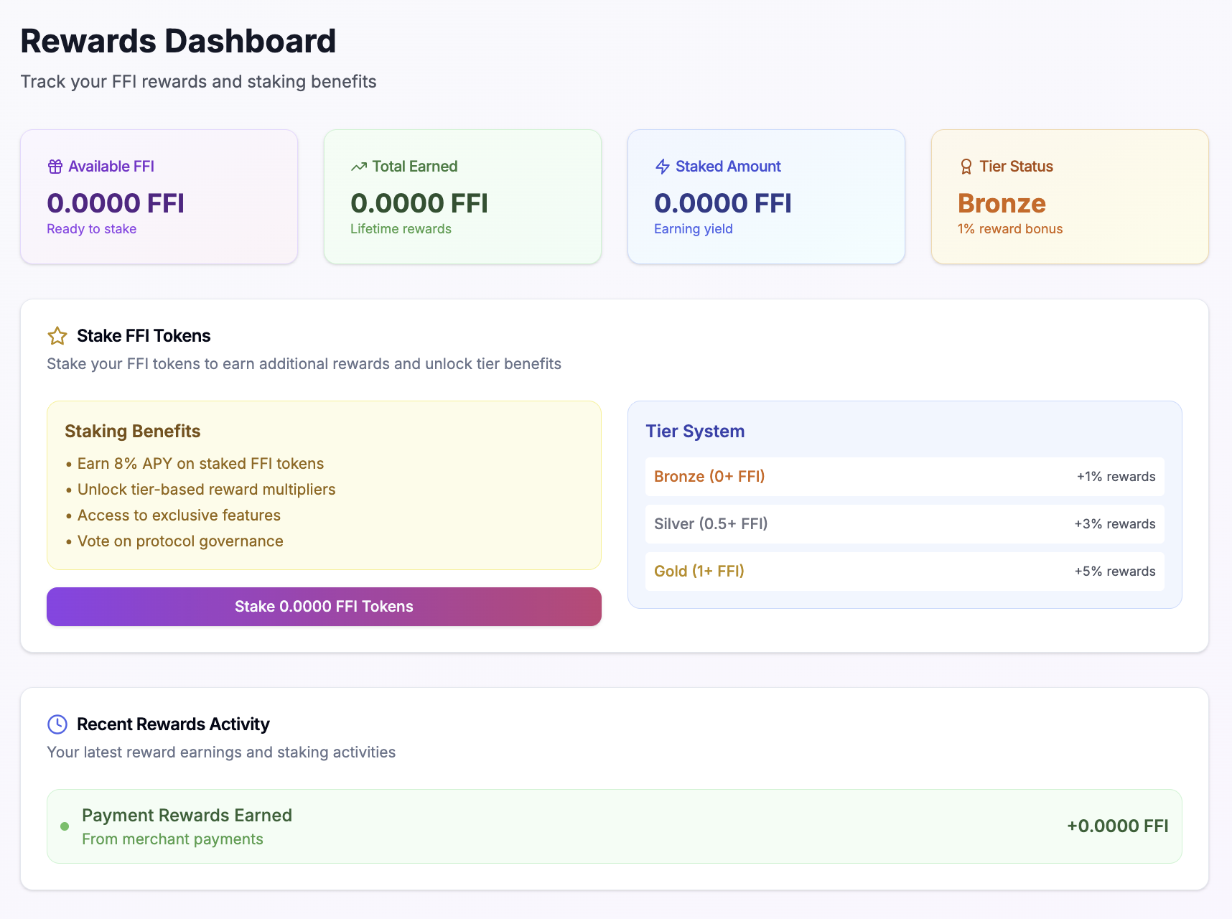This screenshot has width=1232, height=919.
Task: Click the trending-up arrow icon for Total Earned
Action: point(359,167)
